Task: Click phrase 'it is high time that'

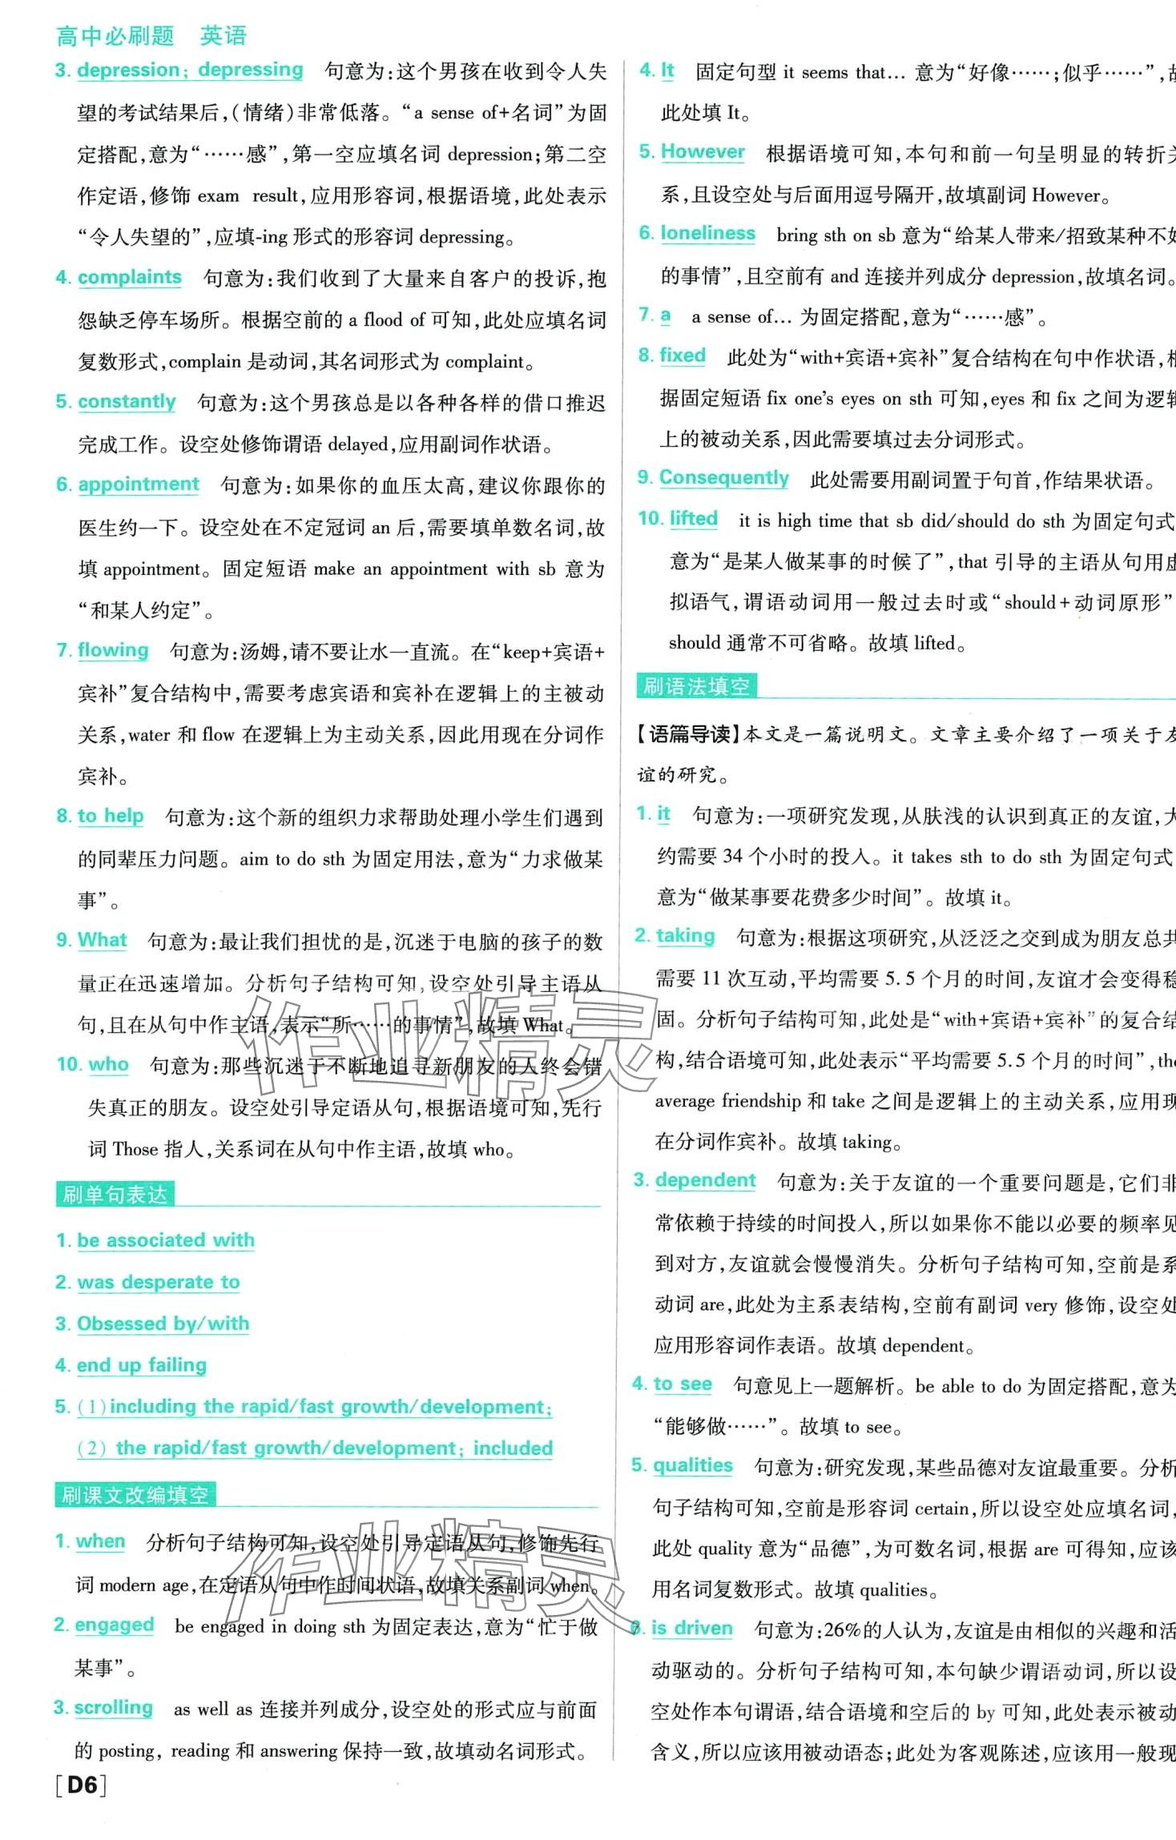Action: click(x=811, y=521)
